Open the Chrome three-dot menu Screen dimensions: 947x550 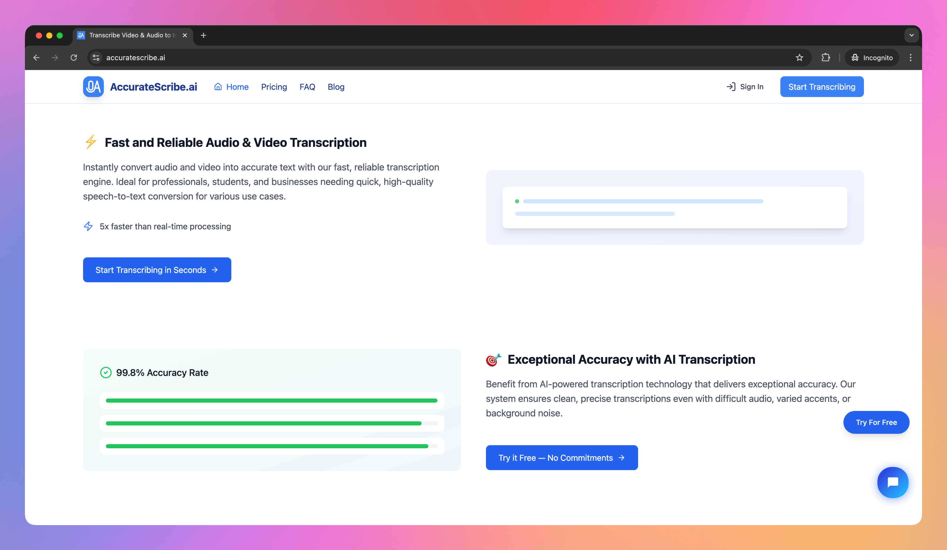click(910, 58)
